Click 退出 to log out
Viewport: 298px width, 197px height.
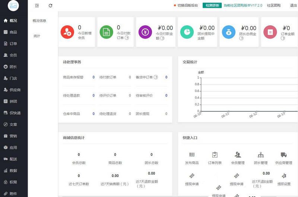tap(294, 5)
